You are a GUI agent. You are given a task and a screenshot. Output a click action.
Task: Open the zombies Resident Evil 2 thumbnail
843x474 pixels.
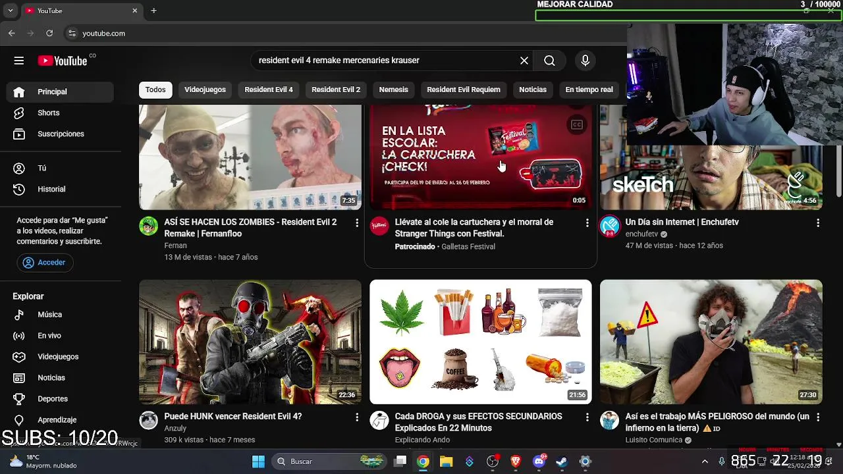(250, 157)
